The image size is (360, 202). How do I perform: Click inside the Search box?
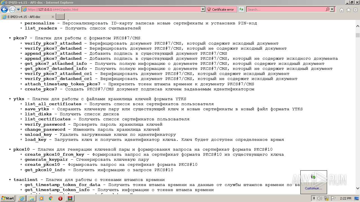(286, 9)
